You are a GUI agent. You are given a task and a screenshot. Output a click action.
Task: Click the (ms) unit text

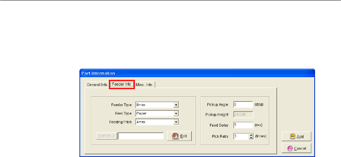tap(258, 125)
